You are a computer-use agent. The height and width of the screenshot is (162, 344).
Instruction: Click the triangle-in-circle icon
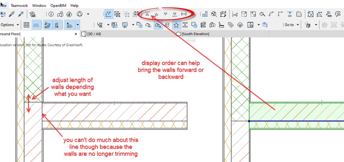[80, 14]
